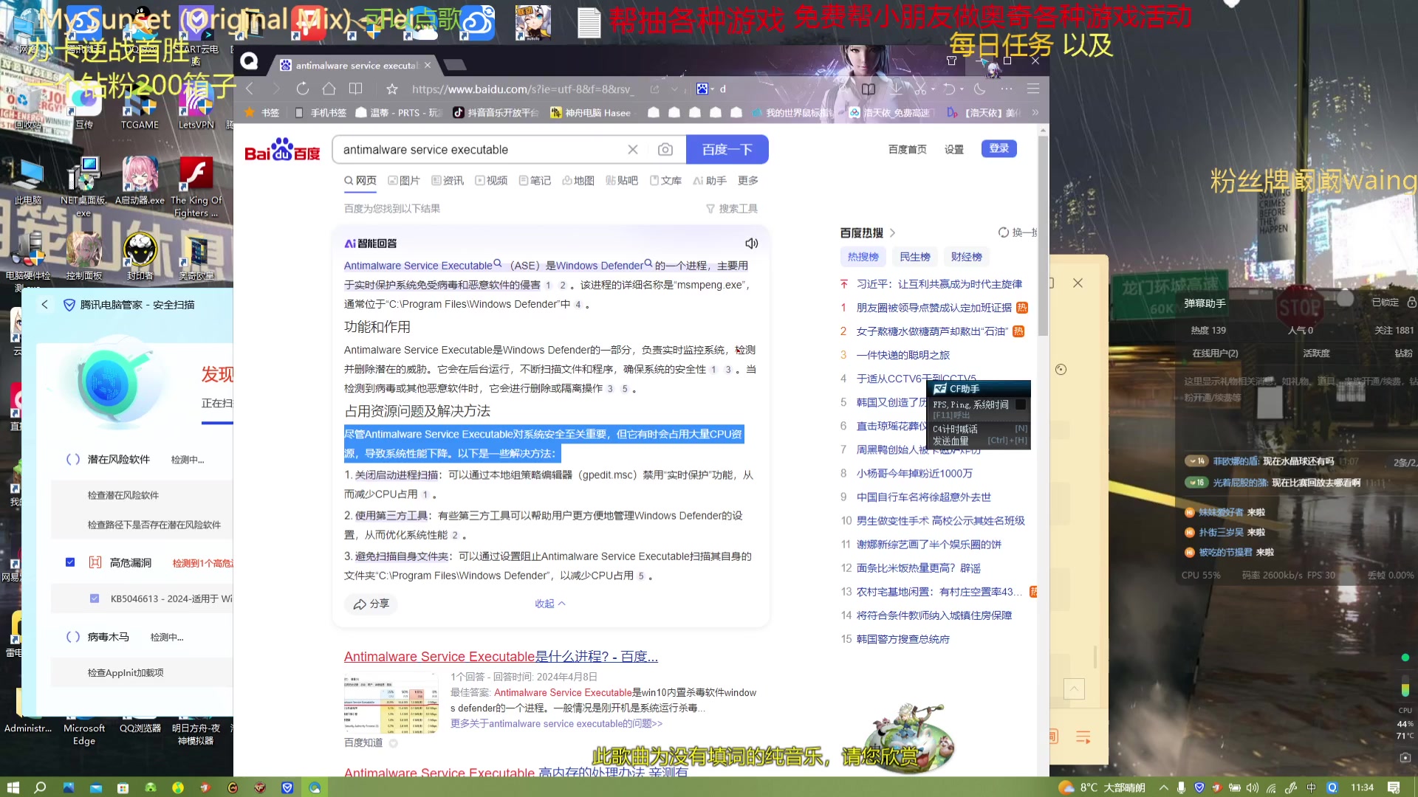The width and height of the screenshot is (1418, 797).
Task: Switch to the 图片 search tab
Action: coord(404,181)
